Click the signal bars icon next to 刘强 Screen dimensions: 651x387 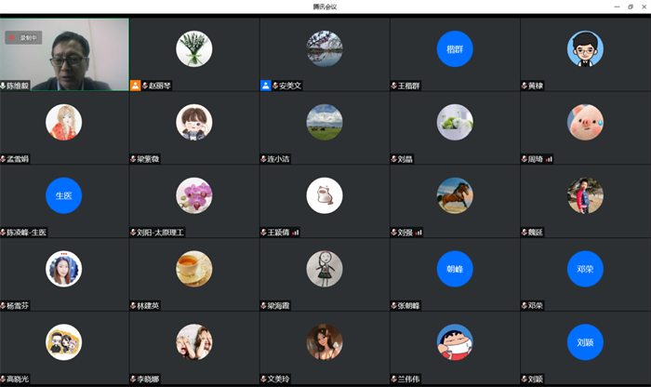click(418, 233)
